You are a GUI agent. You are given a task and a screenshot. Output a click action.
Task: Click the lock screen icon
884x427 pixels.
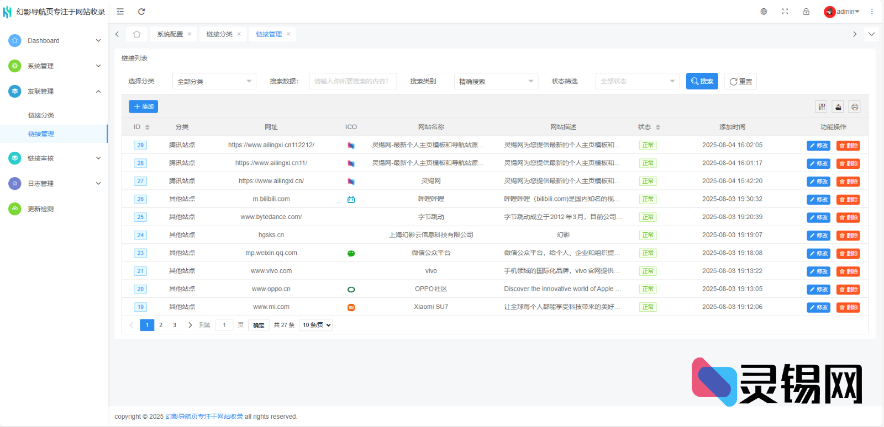(806, 12)
